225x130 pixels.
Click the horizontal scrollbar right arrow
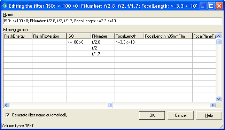click(x=212, y=105)
